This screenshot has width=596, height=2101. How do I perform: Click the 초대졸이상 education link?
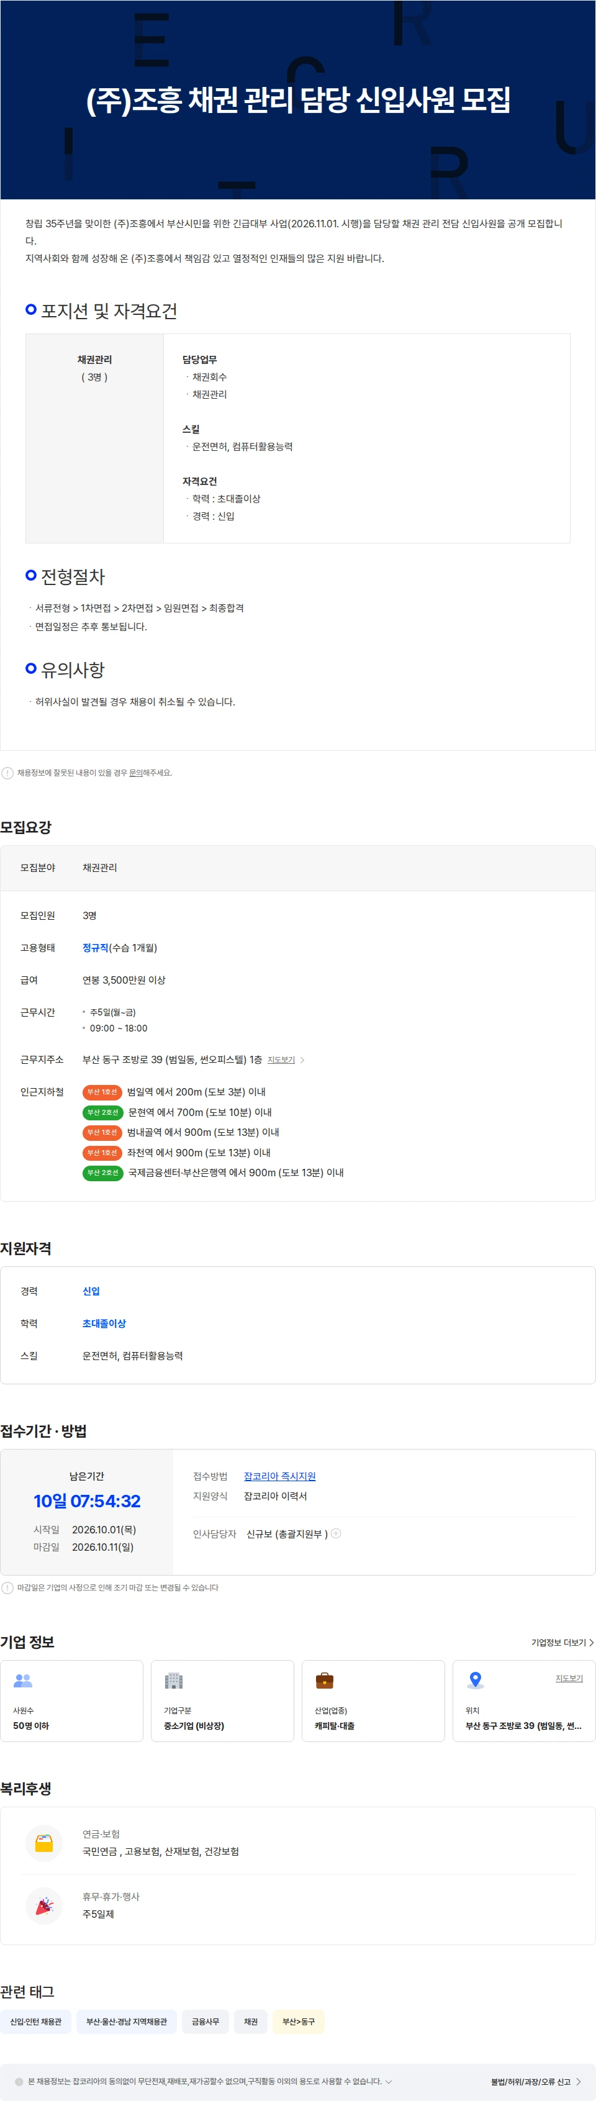[x=104, y=1323]
